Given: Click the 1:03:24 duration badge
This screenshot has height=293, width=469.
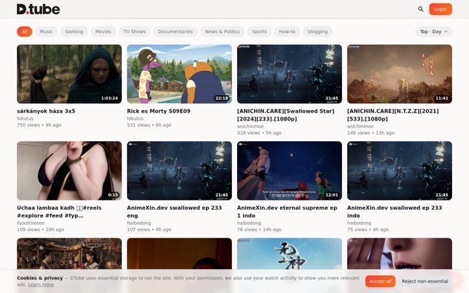Looking at the screenshot, I should tap(109, 98).
